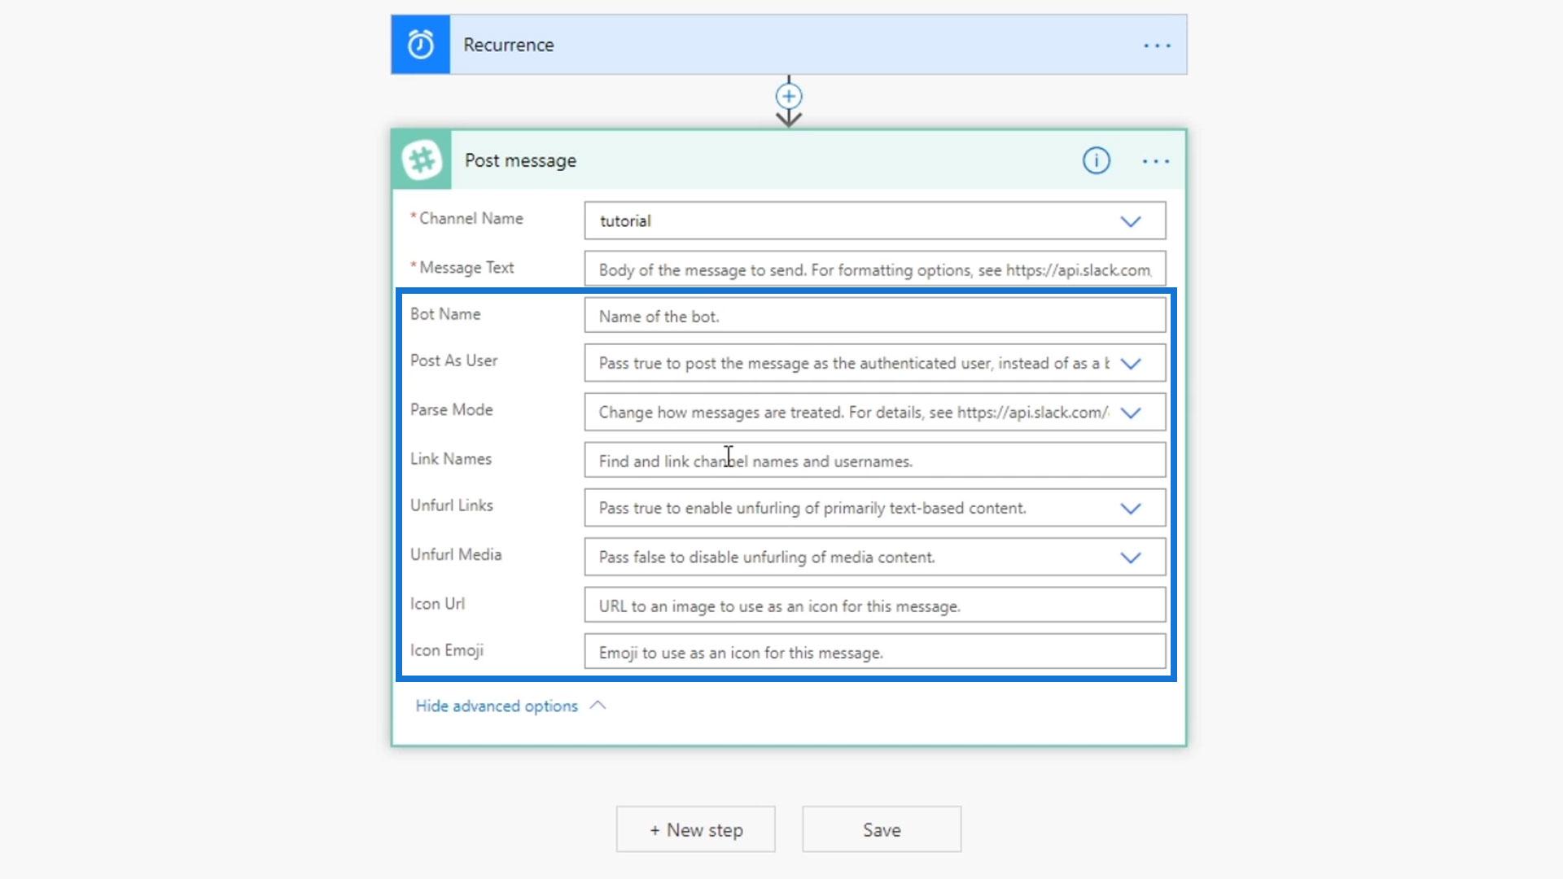1563x879 pixels.
Task: Open Recurrence step ellipsis menu
Action: click(1157, 46)
